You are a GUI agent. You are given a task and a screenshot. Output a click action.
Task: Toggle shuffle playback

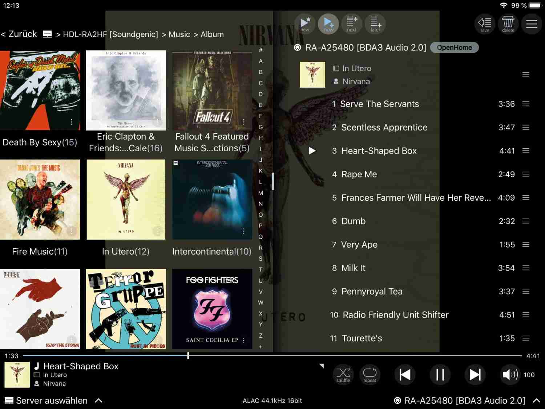point(343,374)
